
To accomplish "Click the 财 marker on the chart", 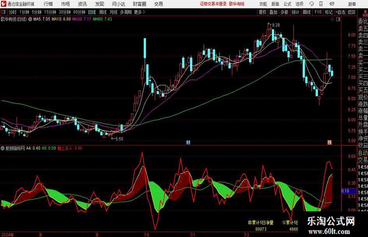I will point(188,142).
